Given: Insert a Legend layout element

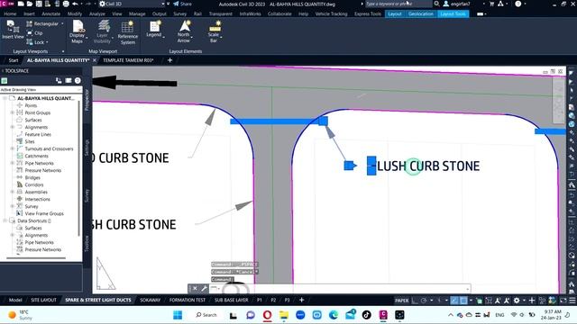Looking at the screenshot, I should [x=154, y=29].
